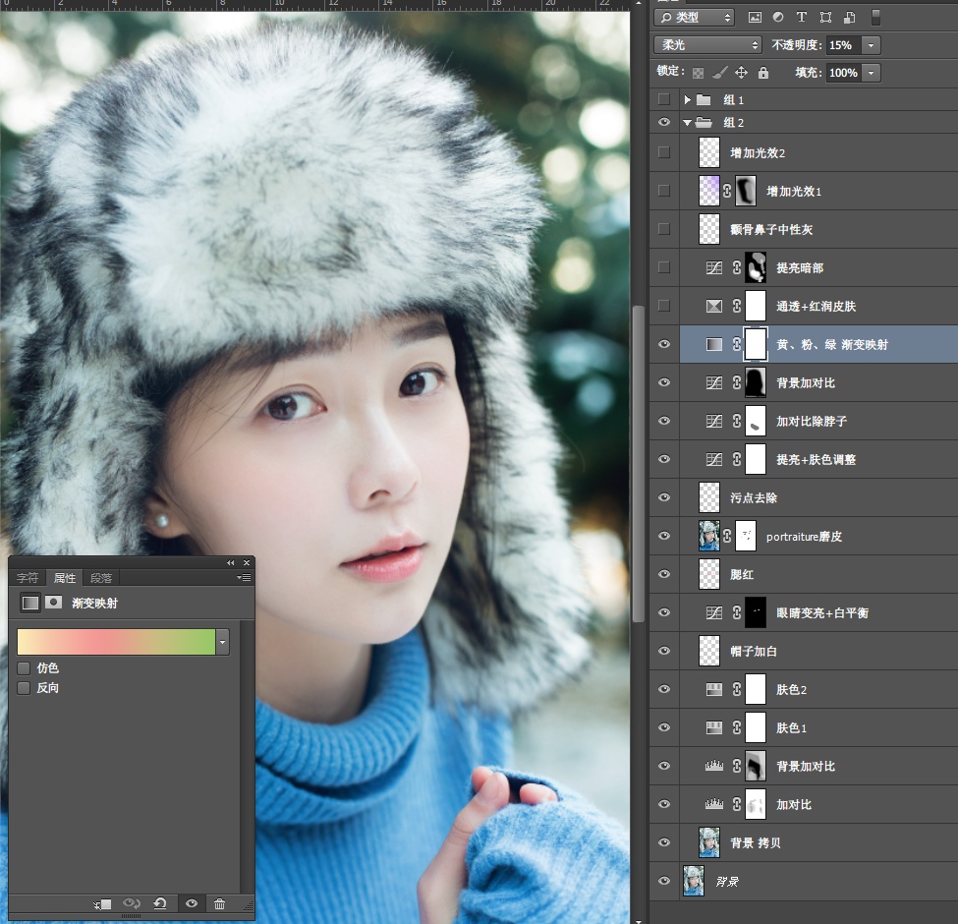This screenshot has width=958, height=924.
Task: Close the Properties floating panel
Action: 247,563
